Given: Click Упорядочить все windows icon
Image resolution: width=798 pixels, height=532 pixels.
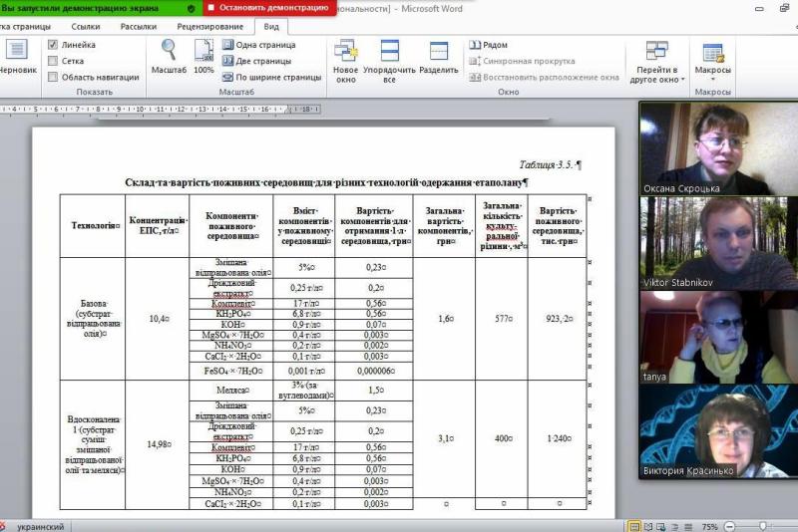Looking at the screenshot, I should (389, 61).
